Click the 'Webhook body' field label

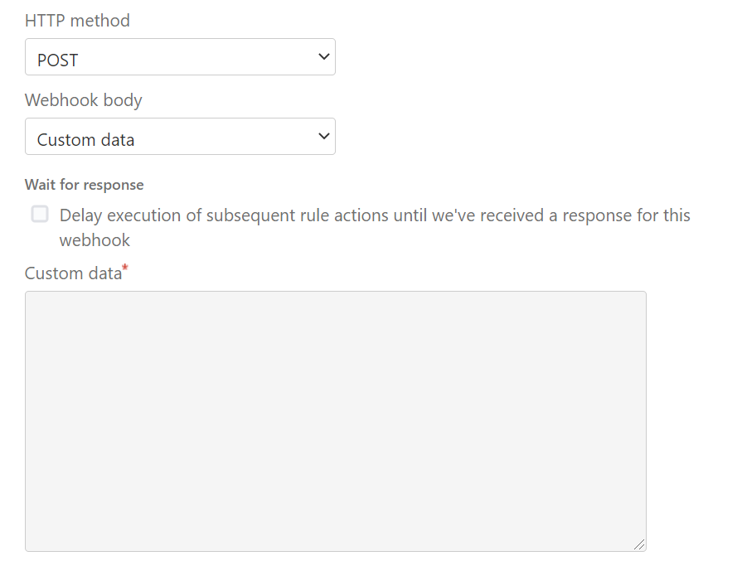(83, 100)
